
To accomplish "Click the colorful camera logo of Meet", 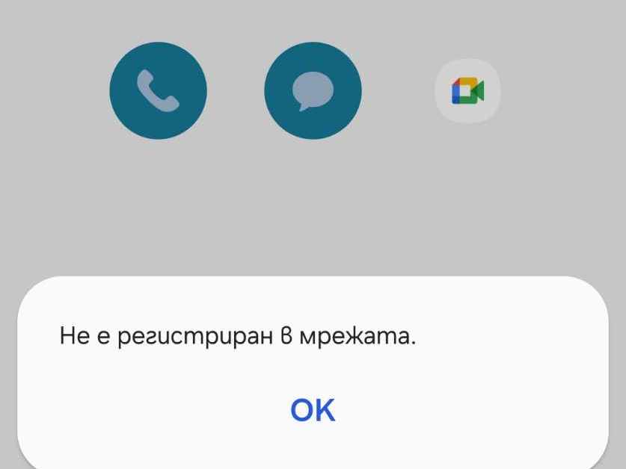I will point(467,91).
